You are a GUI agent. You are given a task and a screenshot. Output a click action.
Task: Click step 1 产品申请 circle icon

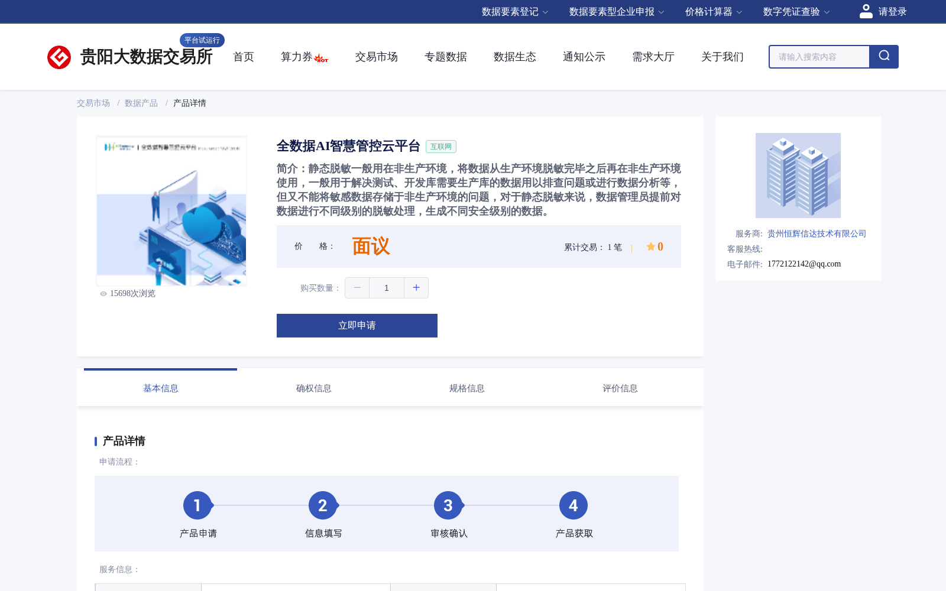pyautogui.click(x=197, y=505)
